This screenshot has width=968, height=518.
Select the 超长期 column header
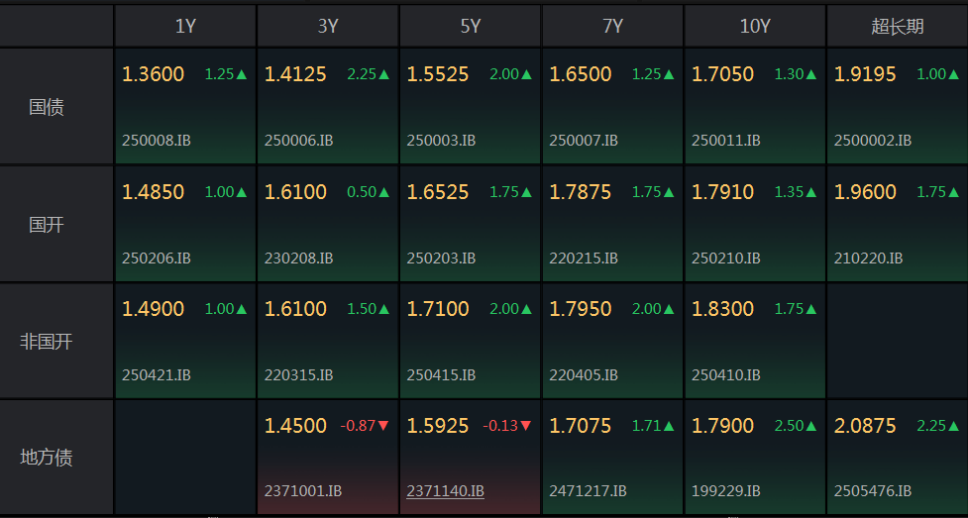(x=897, y=26)
